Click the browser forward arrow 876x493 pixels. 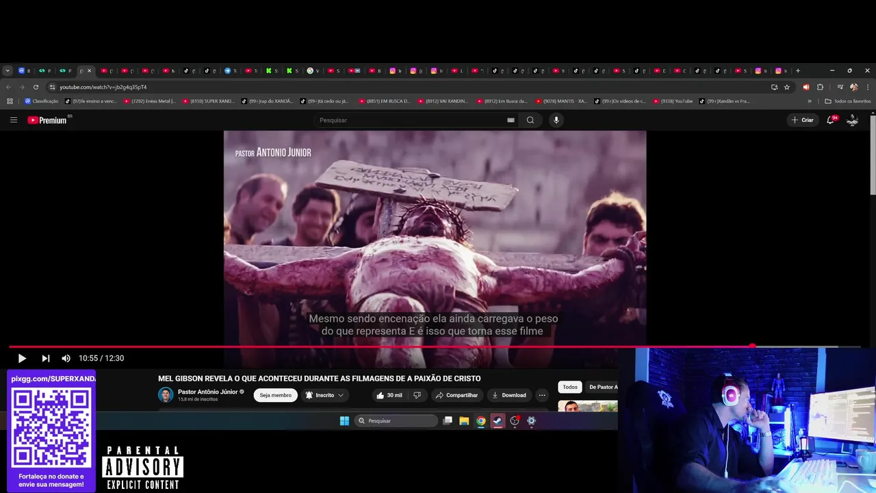[22, 87]
